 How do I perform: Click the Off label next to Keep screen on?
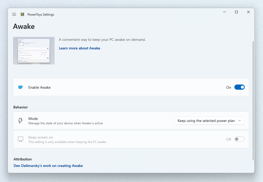click(228, 139)
